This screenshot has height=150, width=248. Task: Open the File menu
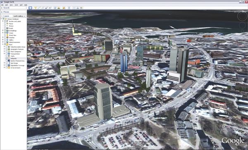[x=2, y=5]
